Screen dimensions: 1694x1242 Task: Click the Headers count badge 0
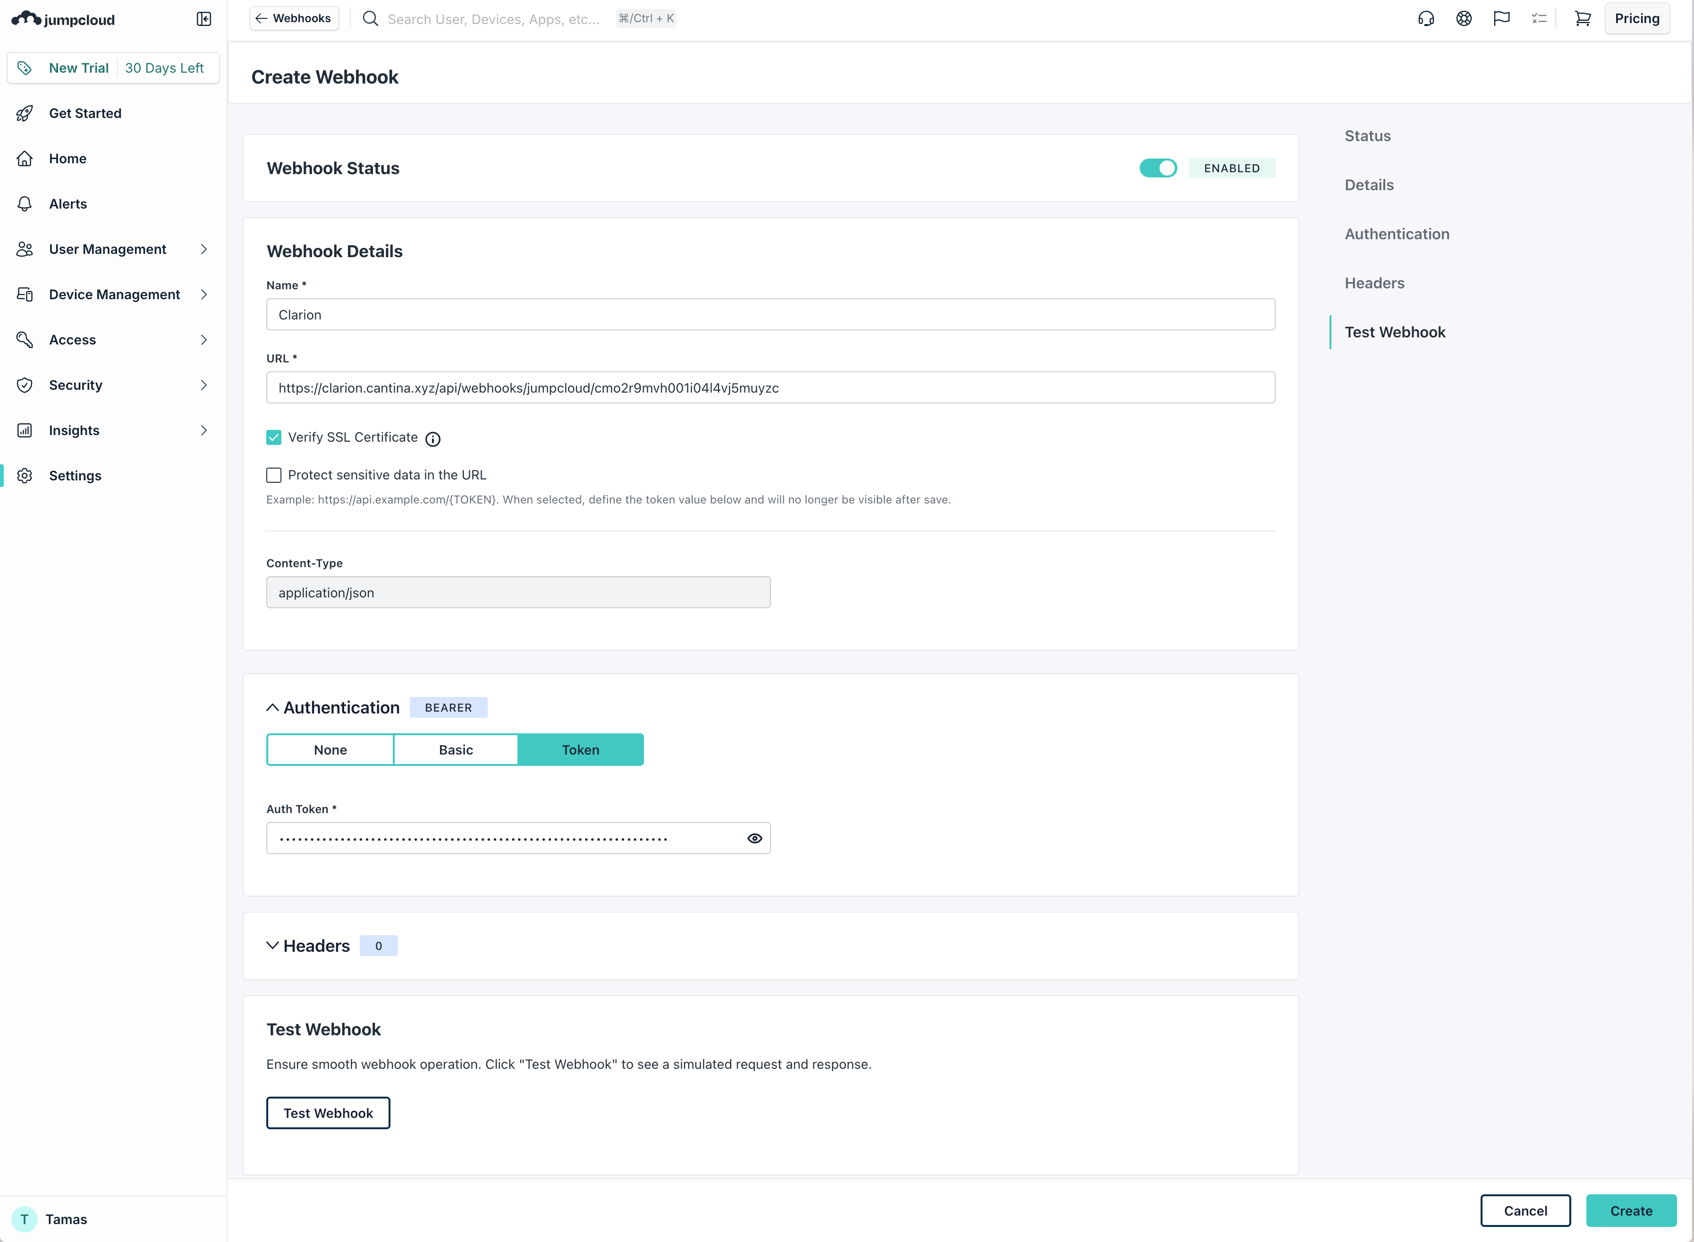click(378, 946)
